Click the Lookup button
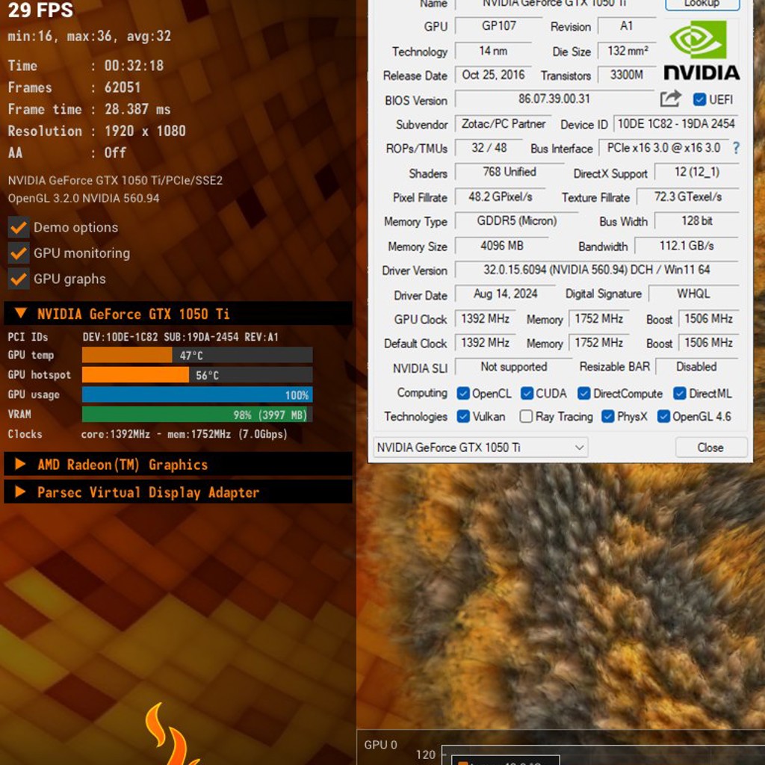This screenshot has height=765, width=765. pyautogui.click(x=702, y=4)
